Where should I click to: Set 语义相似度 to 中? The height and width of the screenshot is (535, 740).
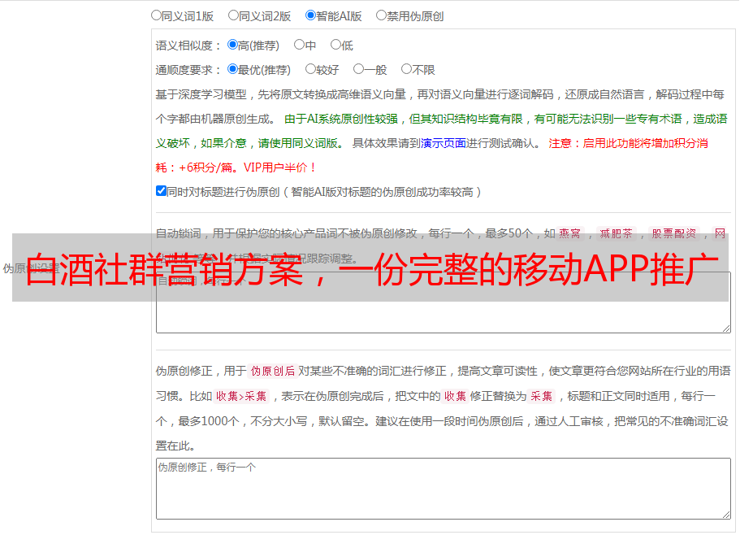[x=300, y=46]
